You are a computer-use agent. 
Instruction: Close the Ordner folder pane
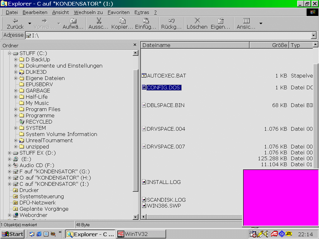click(135, 45)
